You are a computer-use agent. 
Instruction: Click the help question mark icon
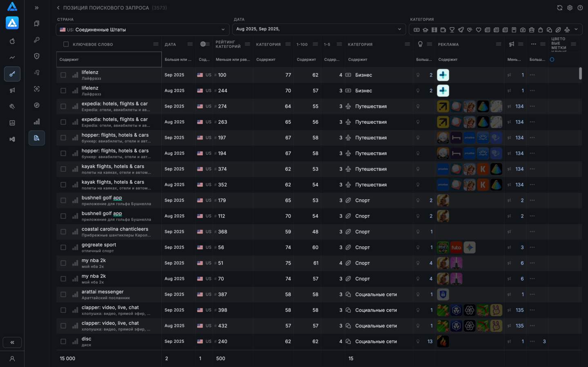coord(580,8)
